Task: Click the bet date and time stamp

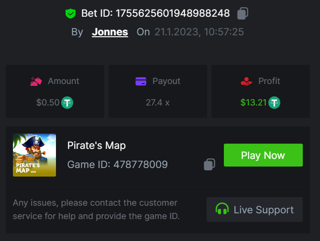Action: tap(199, 32)
